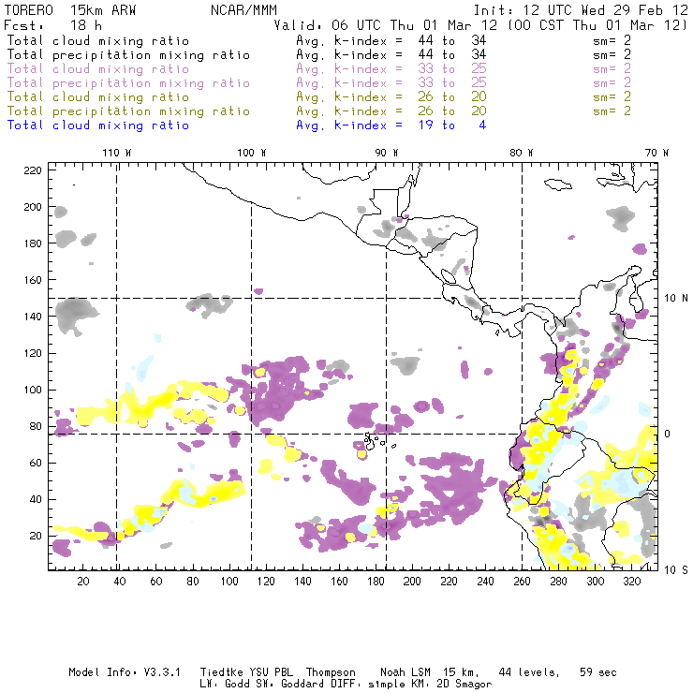The image size is (693, 693).
Task: Click the '320' tick label on bottom axis
Action: [x=631, y=582]
